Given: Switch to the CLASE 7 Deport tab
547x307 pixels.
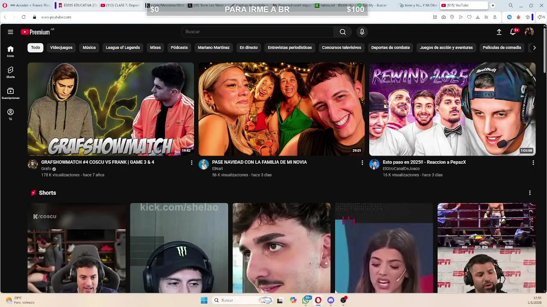Looking at the screenshot, I should (121, 6).
